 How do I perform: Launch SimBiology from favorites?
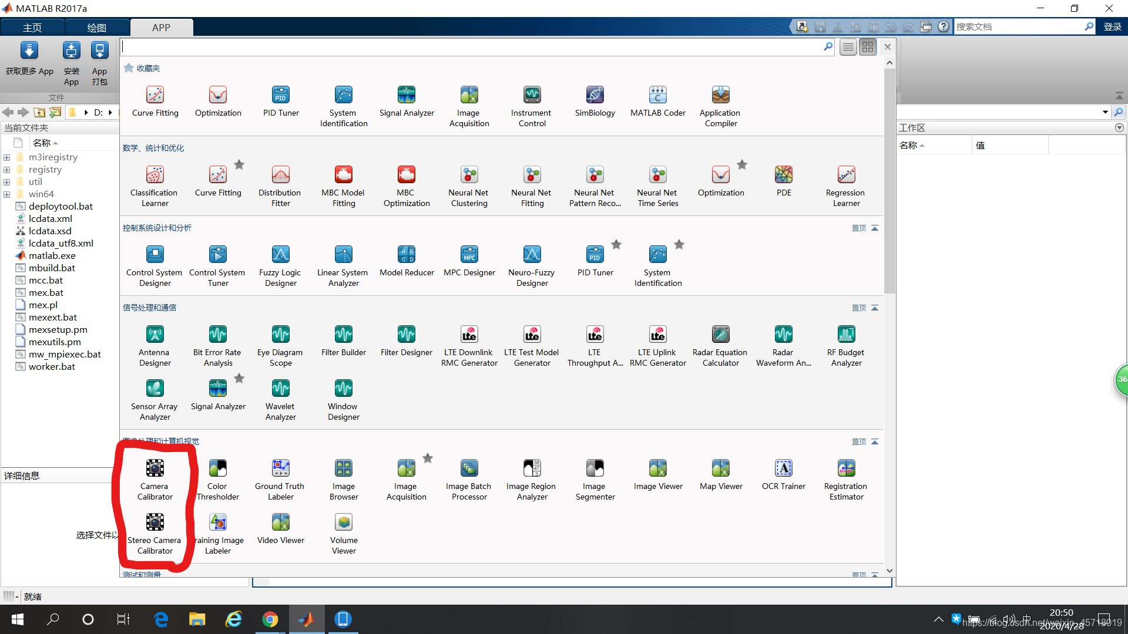point(595,95)
